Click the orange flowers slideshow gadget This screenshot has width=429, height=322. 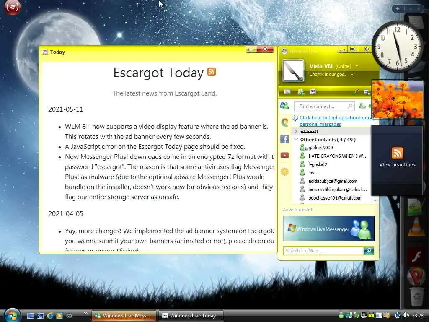coord(397,99)
